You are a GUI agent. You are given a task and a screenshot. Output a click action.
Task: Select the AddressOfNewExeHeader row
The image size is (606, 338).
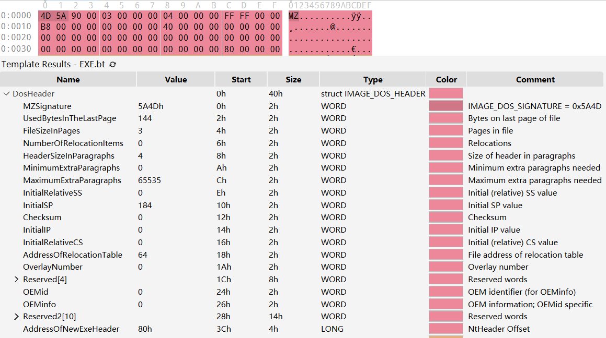point(71,329)
